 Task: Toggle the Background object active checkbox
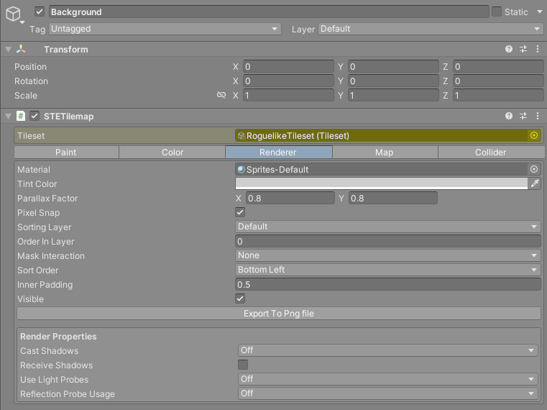click(x=40, y=12)
